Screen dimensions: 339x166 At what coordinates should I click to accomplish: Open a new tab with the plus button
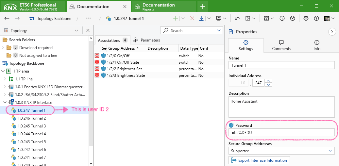[203, 7]
